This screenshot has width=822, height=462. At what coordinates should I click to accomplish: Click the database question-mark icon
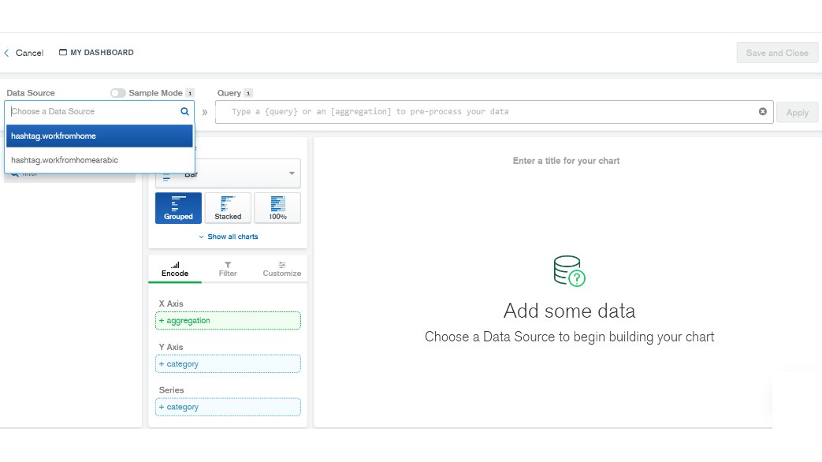569,270
